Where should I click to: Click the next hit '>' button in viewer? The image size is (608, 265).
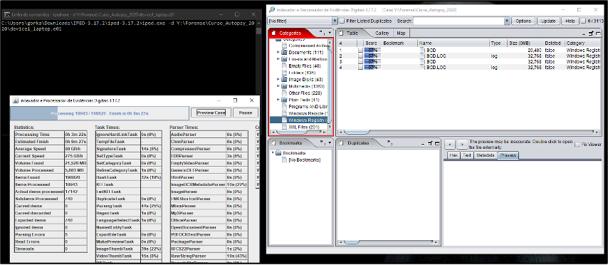coord(461,144)
